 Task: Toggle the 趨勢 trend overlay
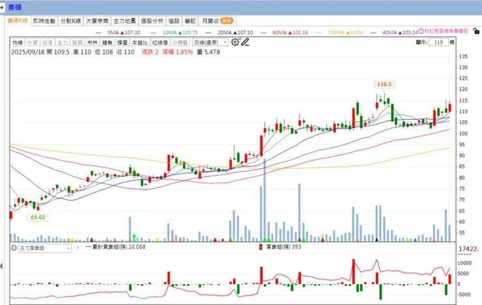[107, 42]
